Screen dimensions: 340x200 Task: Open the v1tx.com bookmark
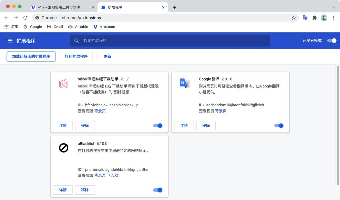104,27
